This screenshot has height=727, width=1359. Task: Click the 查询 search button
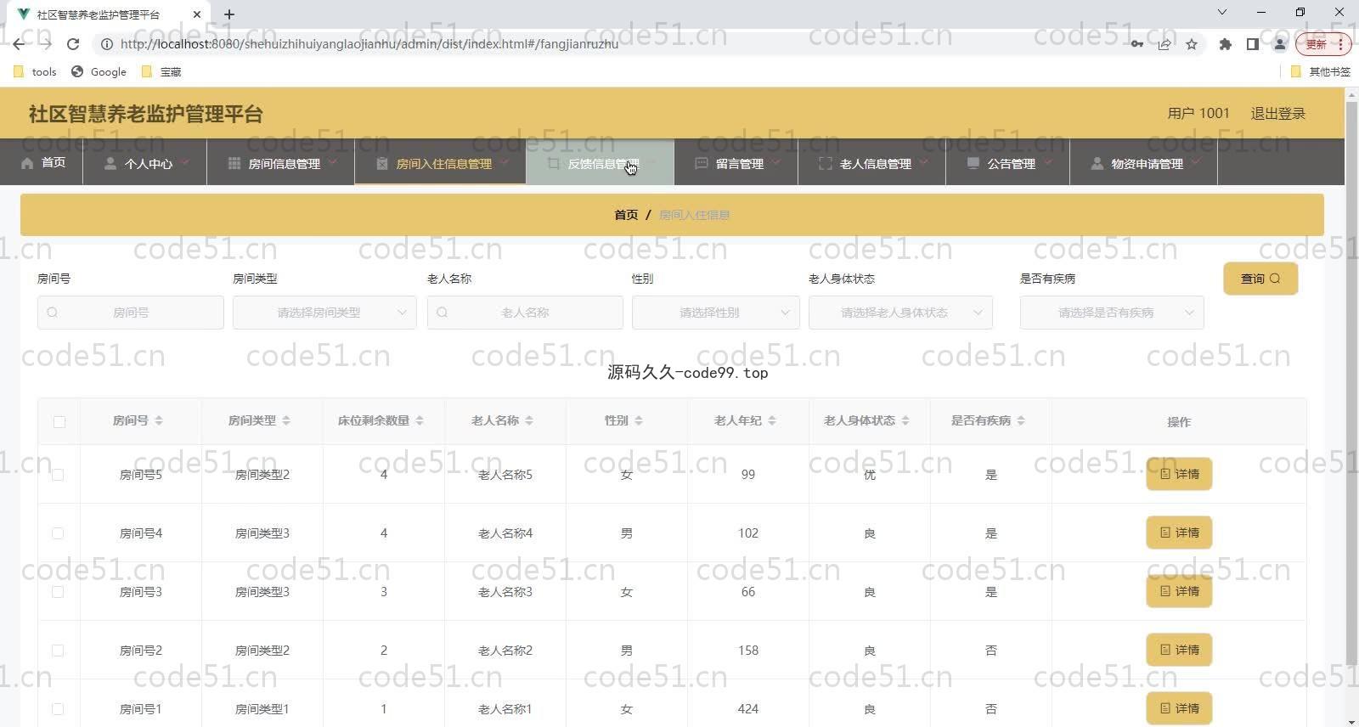pos(1260,279)
